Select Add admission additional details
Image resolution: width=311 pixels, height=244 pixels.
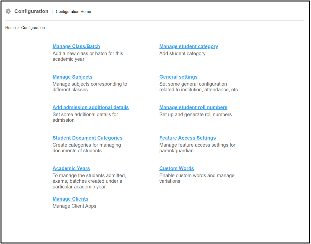pos(91,107)
